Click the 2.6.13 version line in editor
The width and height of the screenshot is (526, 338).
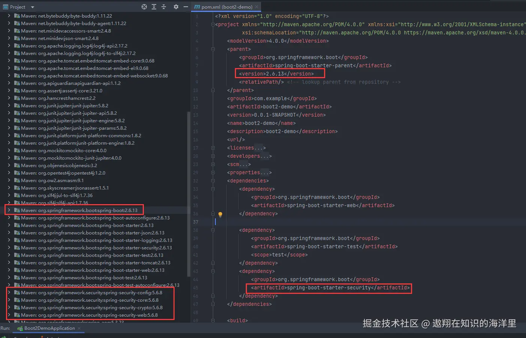276,74
